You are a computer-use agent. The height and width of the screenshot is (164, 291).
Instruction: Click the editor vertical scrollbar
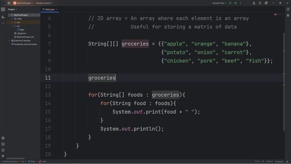pyautogui.click(x=284, y=82)
